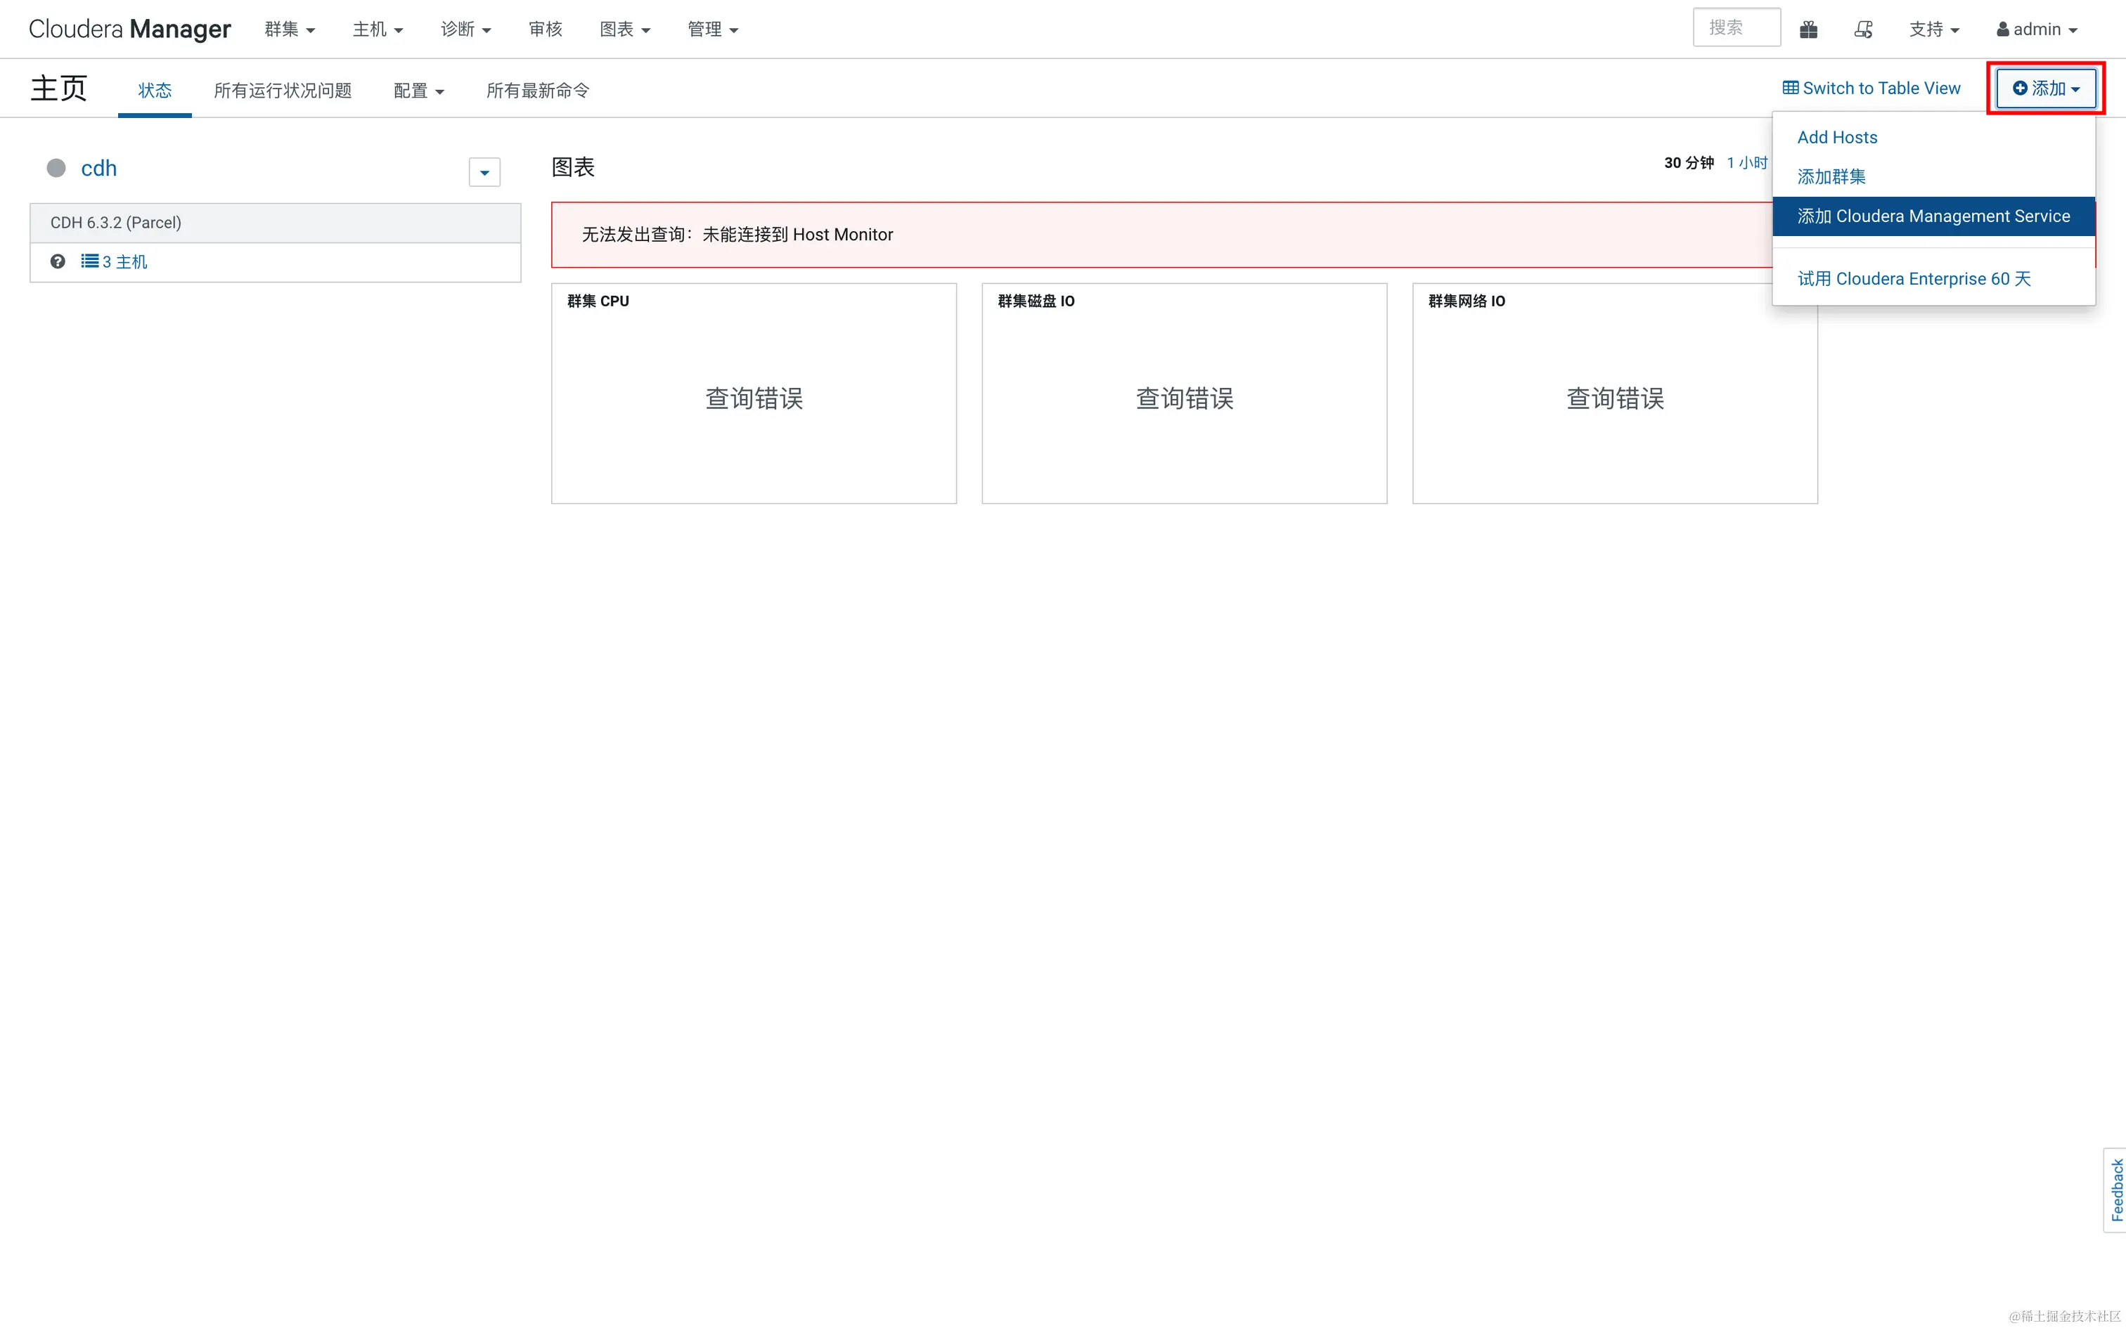Switch to the 状态 tab
The height and width of the screenshot is (1328, 2126).
coord(155,91)
